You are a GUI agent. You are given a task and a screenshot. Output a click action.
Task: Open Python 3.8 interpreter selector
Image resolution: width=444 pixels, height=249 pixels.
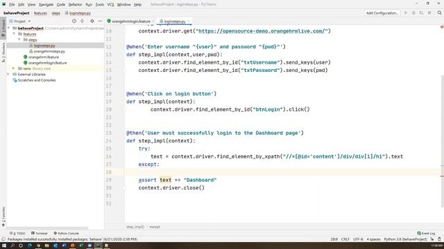pyautogui.click(x=405, y=239)
